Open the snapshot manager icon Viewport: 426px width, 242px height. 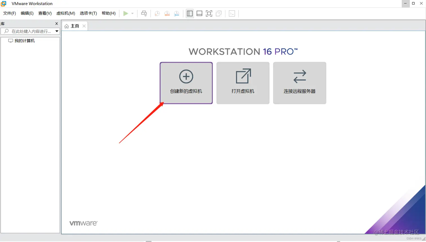(177, 14)
